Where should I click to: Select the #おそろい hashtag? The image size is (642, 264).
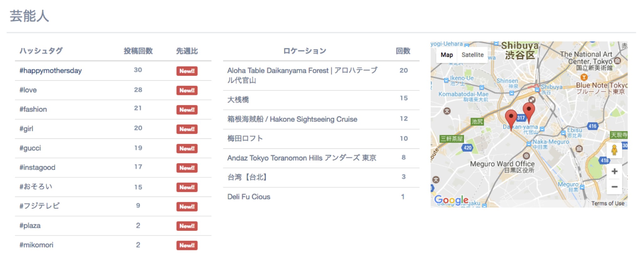click(x=36, y=187)
